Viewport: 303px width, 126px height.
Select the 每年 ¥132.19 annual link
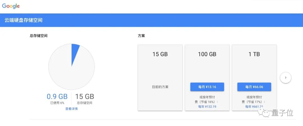pyautogui.click(x=207, y=106)
